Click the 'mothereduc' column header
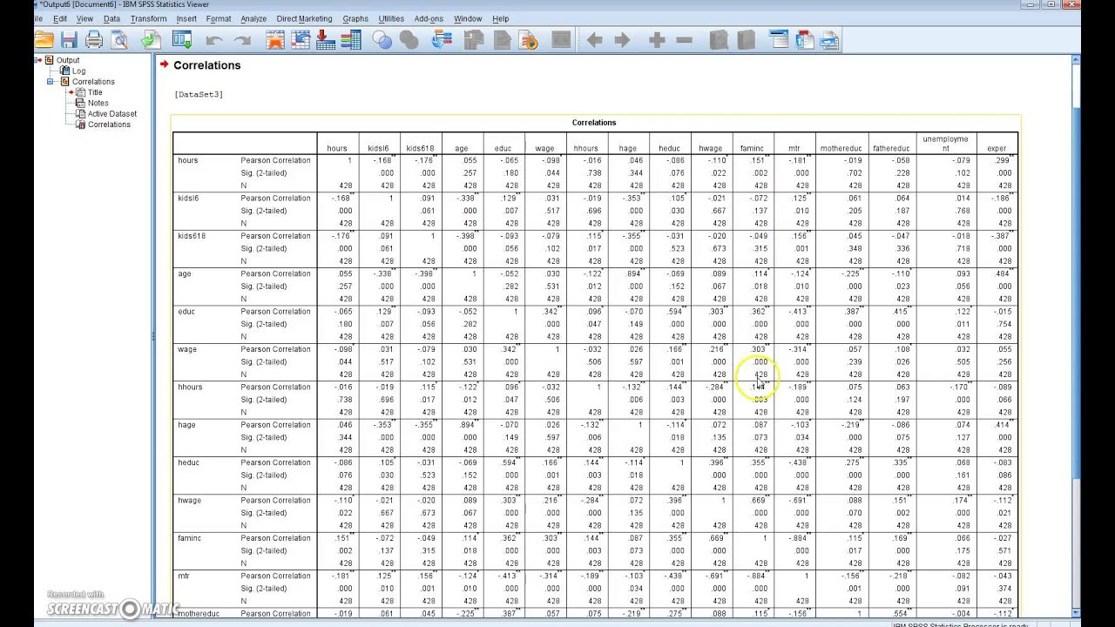 coord(840,148)
